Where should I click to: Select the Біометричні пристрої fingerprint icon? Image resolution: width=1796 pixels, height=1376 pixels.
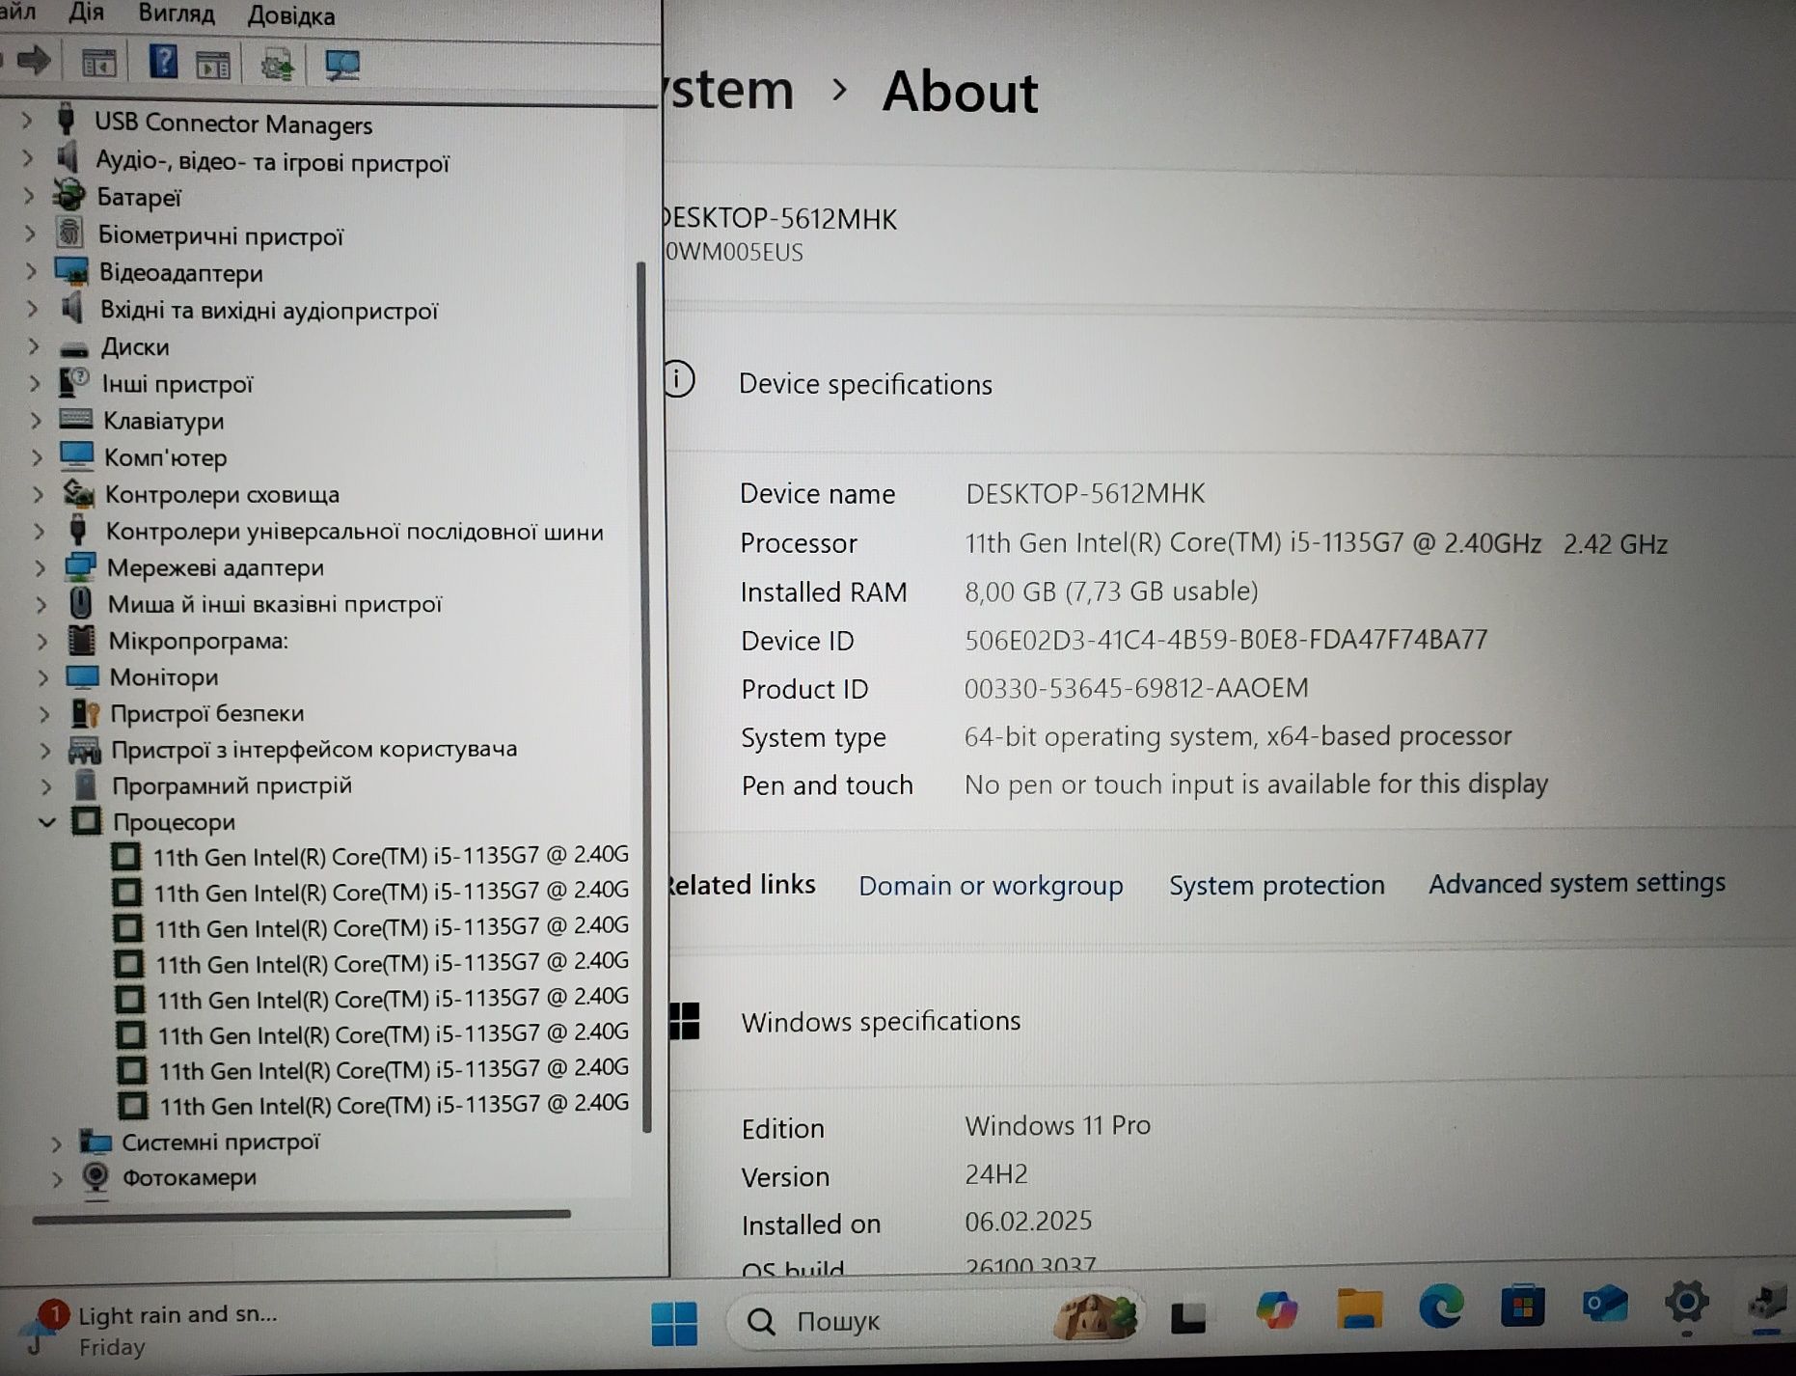69,234
